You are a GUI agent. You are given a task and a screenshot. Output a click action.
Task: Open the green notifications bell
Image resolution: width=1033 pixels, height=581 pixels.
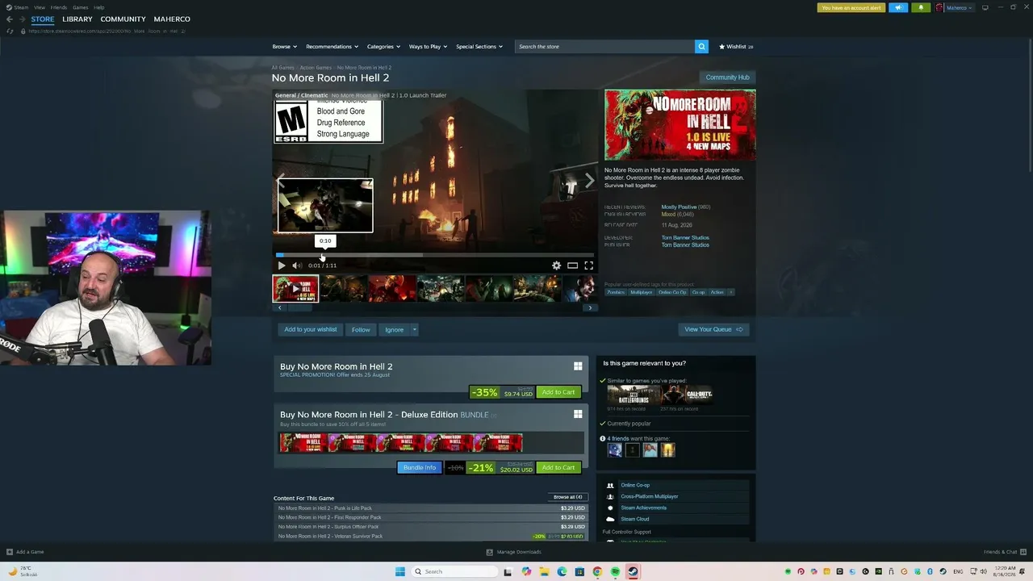pos(921,8)
